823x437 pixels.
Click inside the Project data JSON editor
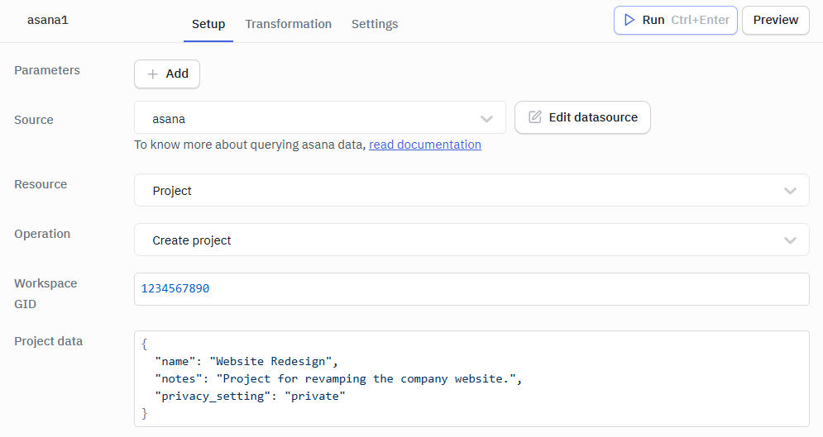(471, 379)
